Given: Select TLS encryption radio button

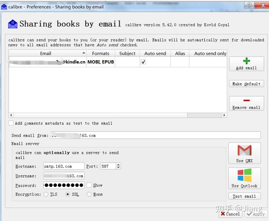Looking at the screenshot, I should pyautogui.click(x=46, y=194).
